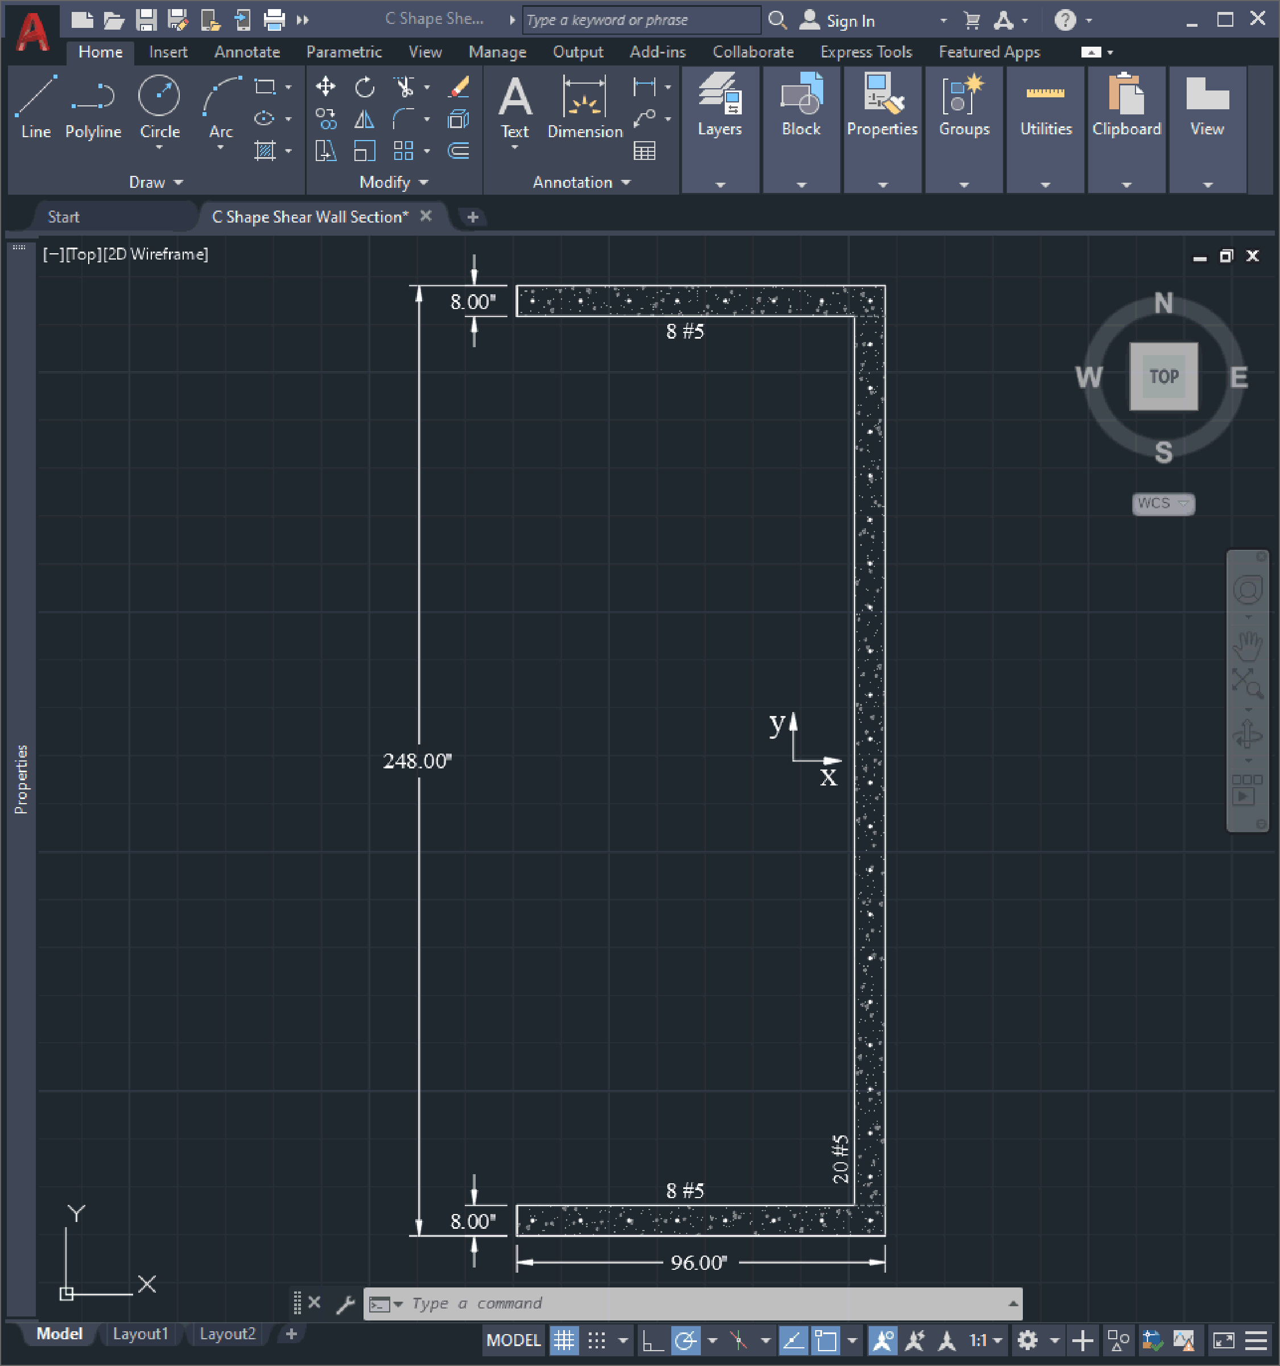The image size is (1280, 1366).
Task: Open the multiline Text tool
Action: tap(515, 106)
